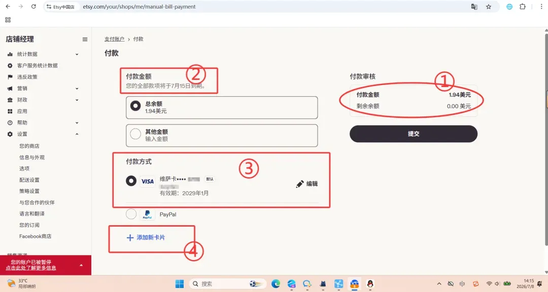Expand the 财政 chevron
The height and width of the screenshot is (292, 548).
pos(77,100)
